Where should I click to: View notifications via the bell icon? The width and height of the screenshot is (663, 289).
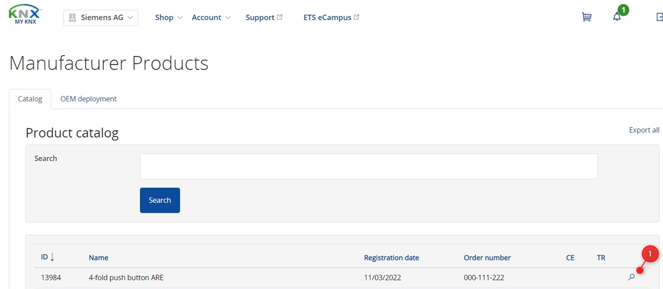(617, 17)
